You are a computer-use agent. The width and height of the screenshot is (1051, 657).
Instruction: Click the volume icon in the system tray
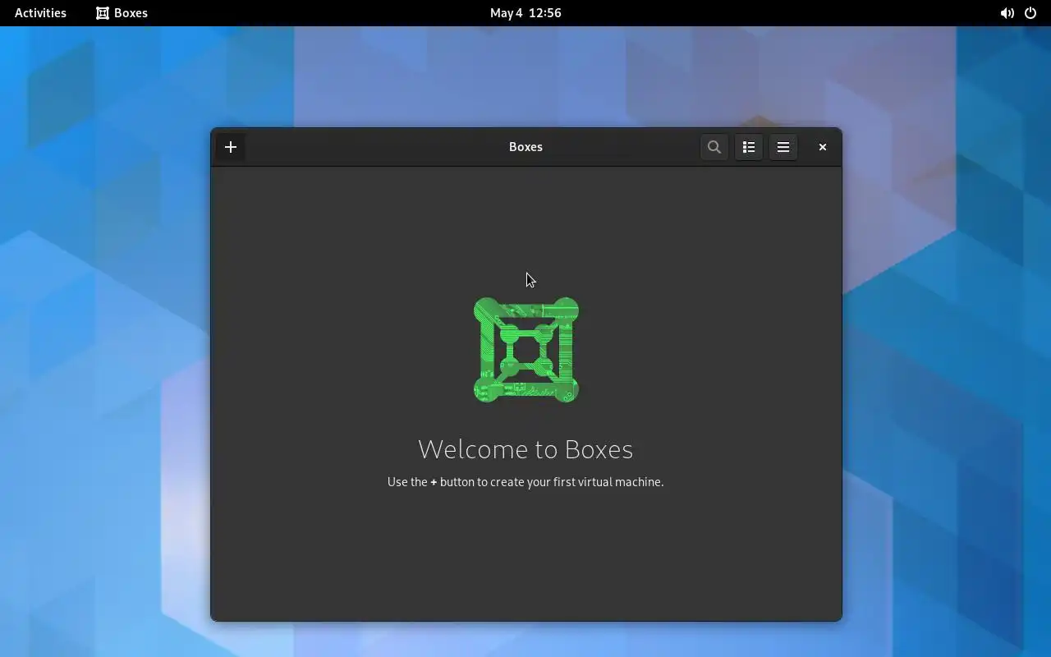1007,13
